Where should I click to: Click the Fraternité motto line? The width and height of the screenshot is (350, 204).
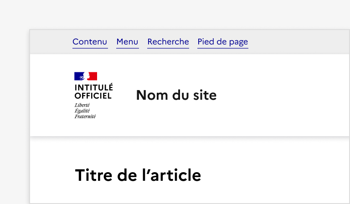pos(85,116)
